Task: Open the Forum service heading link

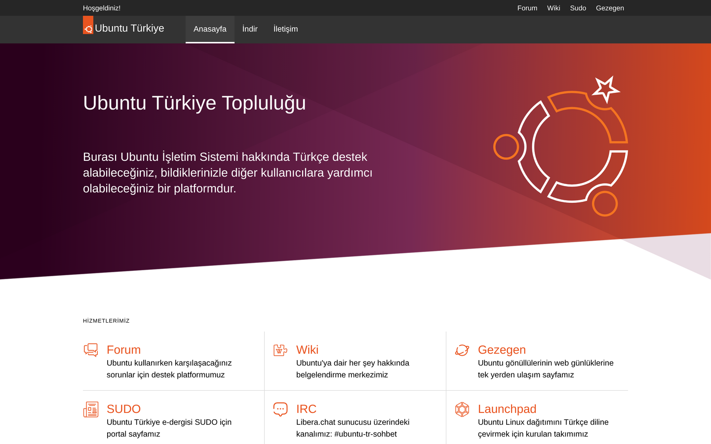Action: point(124,350)
